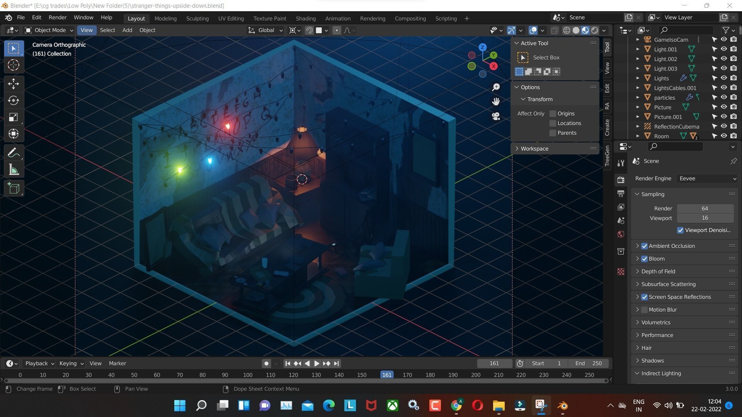Viewport: 742px width, 417px height.
Task: Open the Texture properties tab icon
Action: click(x=621, y=271)
